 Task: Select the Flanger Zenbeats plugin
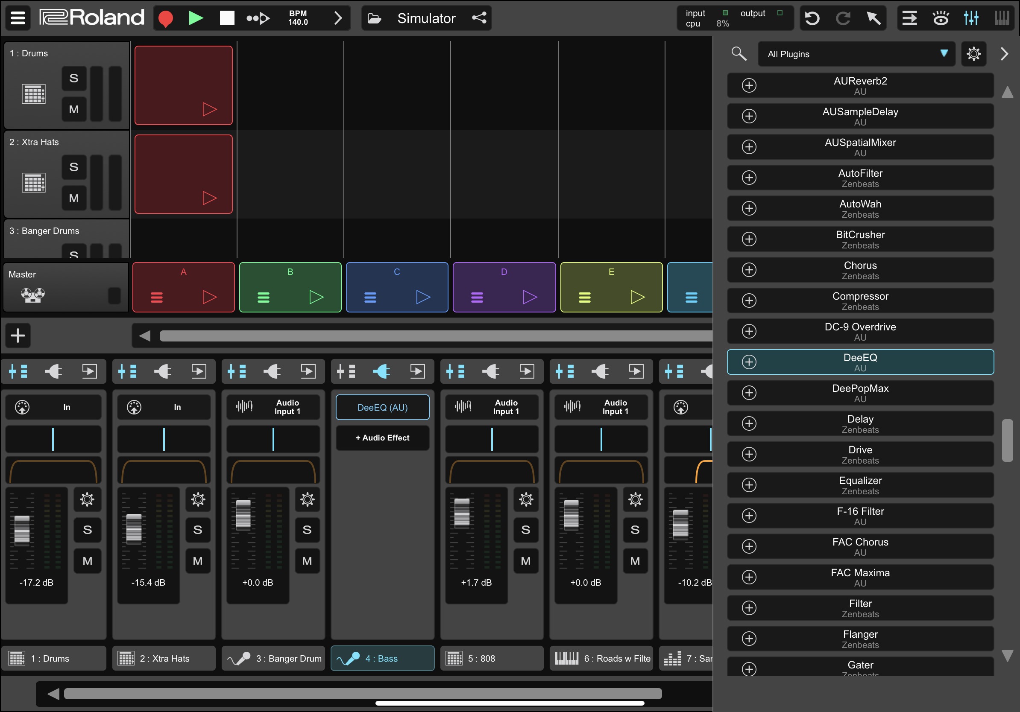pos(860,638)
